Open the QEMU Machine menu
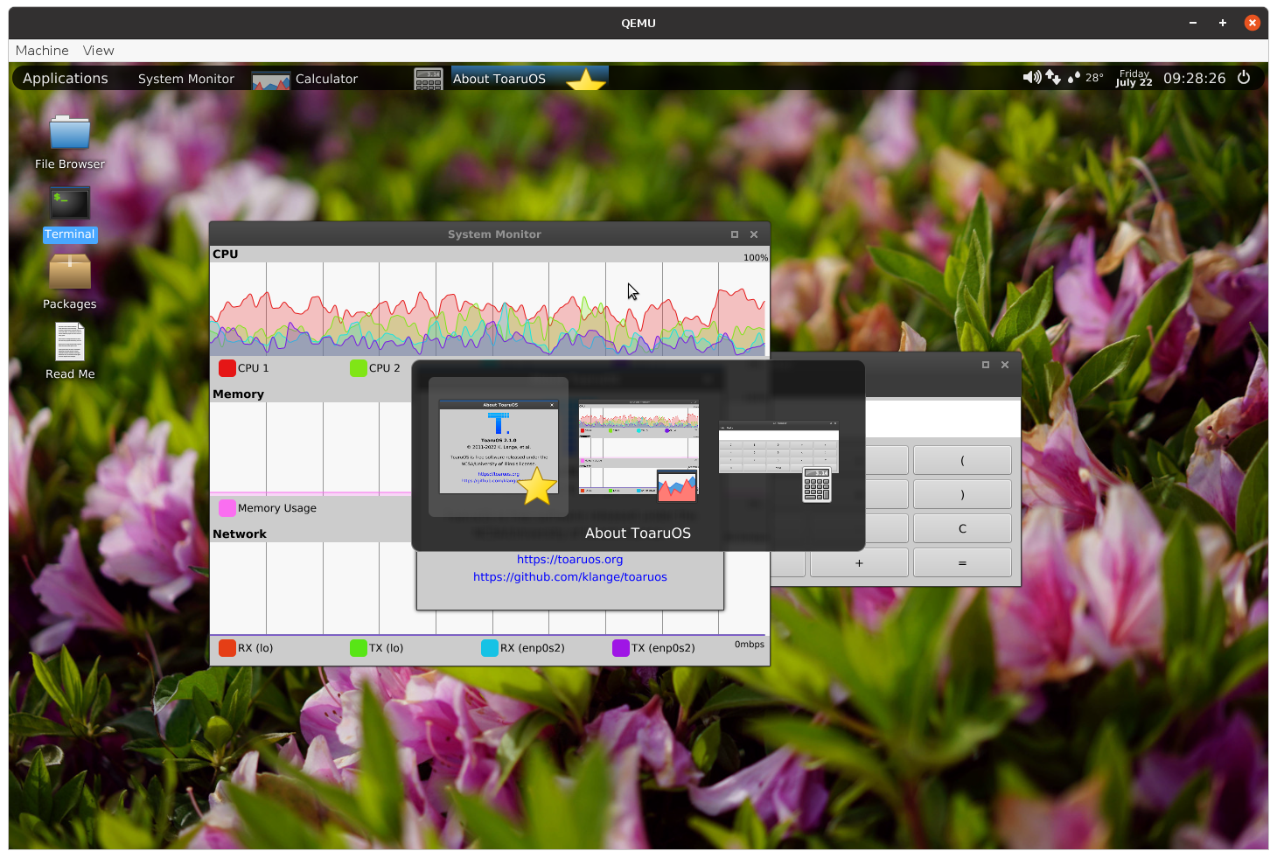The width and height of the screenshot is (1277, 858). [42, 51]
